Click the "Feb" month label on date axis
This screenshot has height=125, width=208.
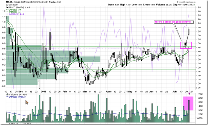pyautogui.click(x=65, y=92)
